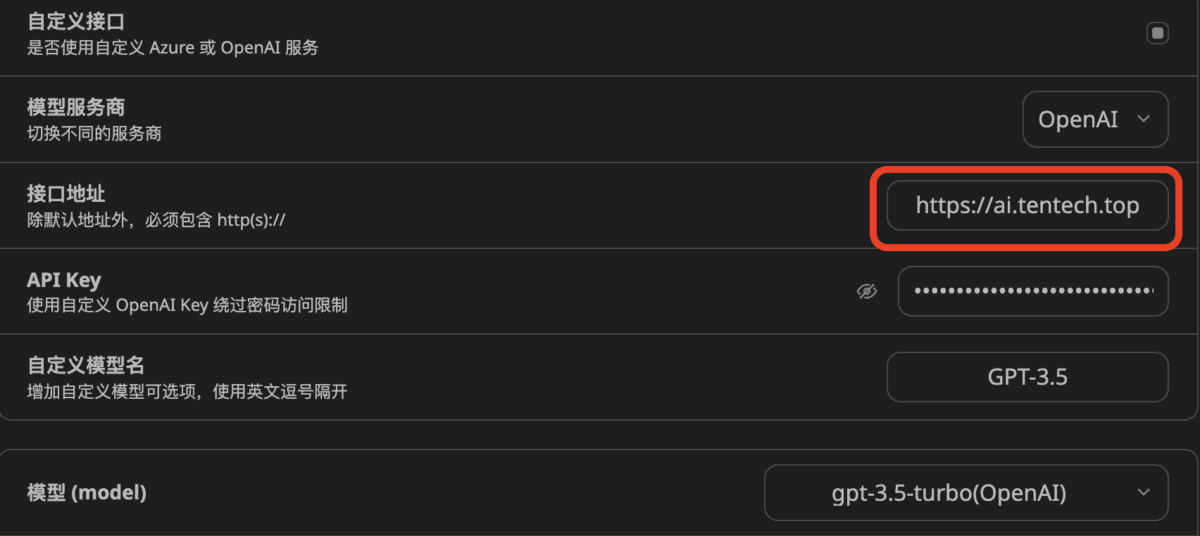Click the 绕过密码访问限制 description text
This screenshot has width=1200, height=536.
tap(280, 305)
